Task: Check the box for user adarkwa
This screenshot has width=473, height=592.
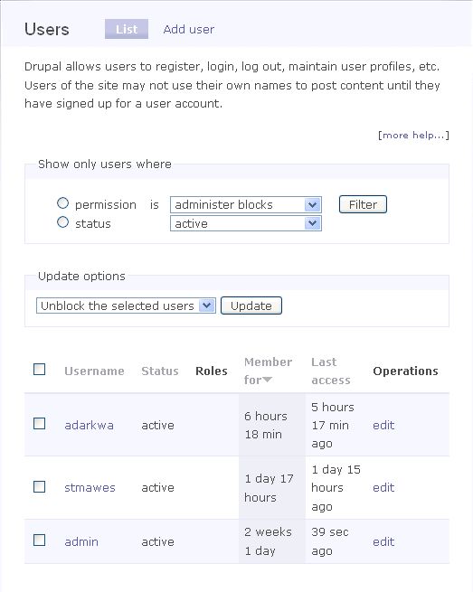Action: point(39,424)
